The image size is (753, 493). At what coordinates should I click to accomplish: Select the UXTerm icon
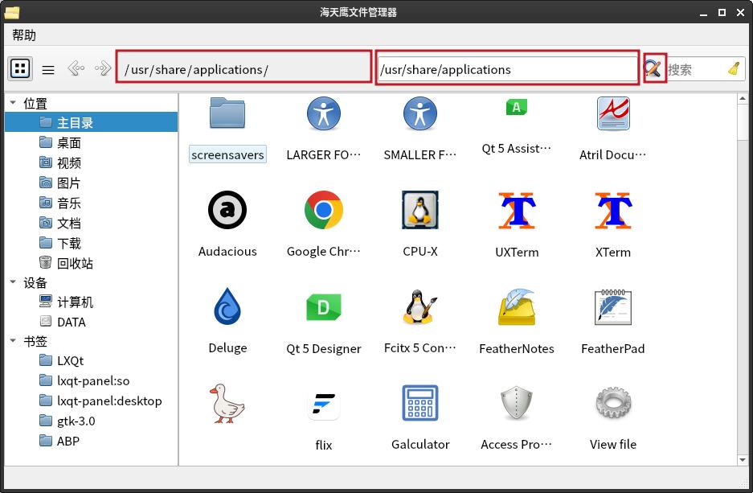(517, 211)
